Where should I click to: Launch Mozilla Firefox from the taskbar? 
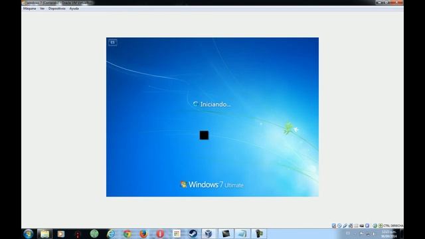143,234
